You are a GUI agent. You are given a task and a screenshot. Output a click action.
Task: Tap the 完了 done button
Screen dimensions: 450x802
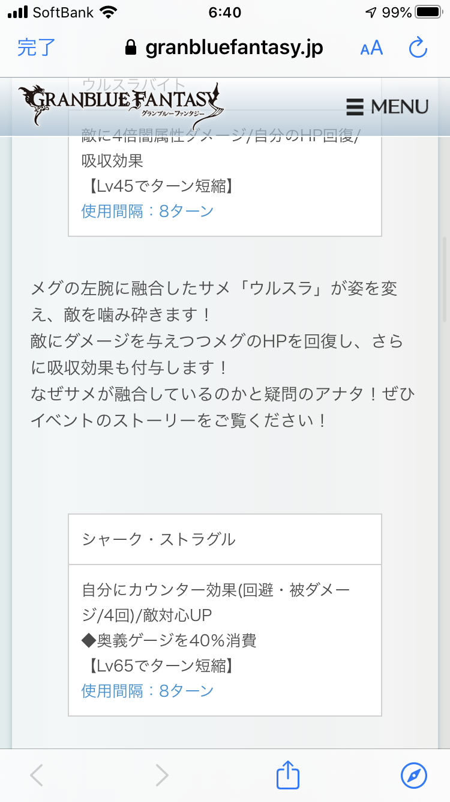[x=37, y=47]
